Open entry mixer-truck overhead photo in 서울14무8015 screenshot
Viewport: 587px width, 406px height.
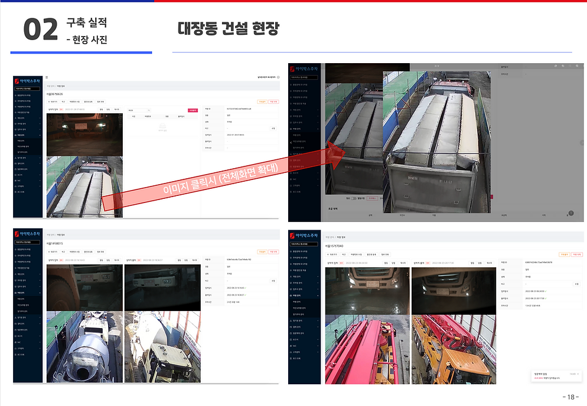84,346
